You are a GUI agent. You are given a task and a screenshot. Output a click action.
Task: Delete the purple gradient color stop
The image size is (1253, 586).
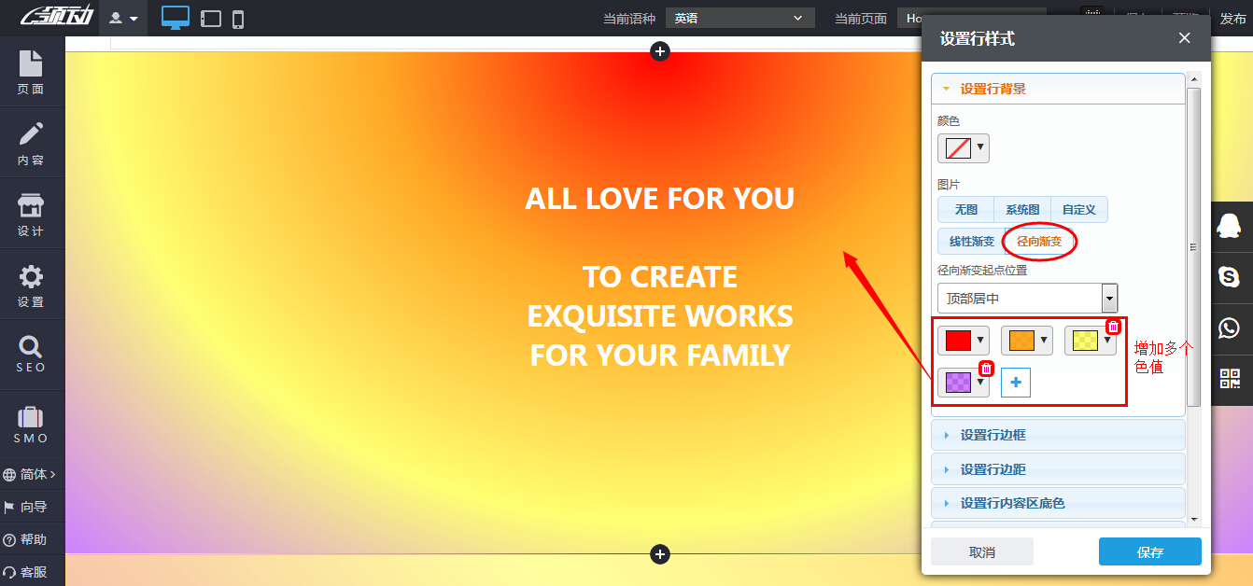click(x=986, y=369)
